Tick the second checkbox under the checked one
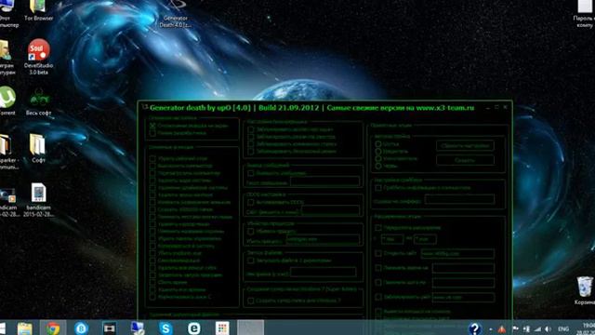Image resolution: width=595 pixels, height=335 pixels. pos(152,133)
